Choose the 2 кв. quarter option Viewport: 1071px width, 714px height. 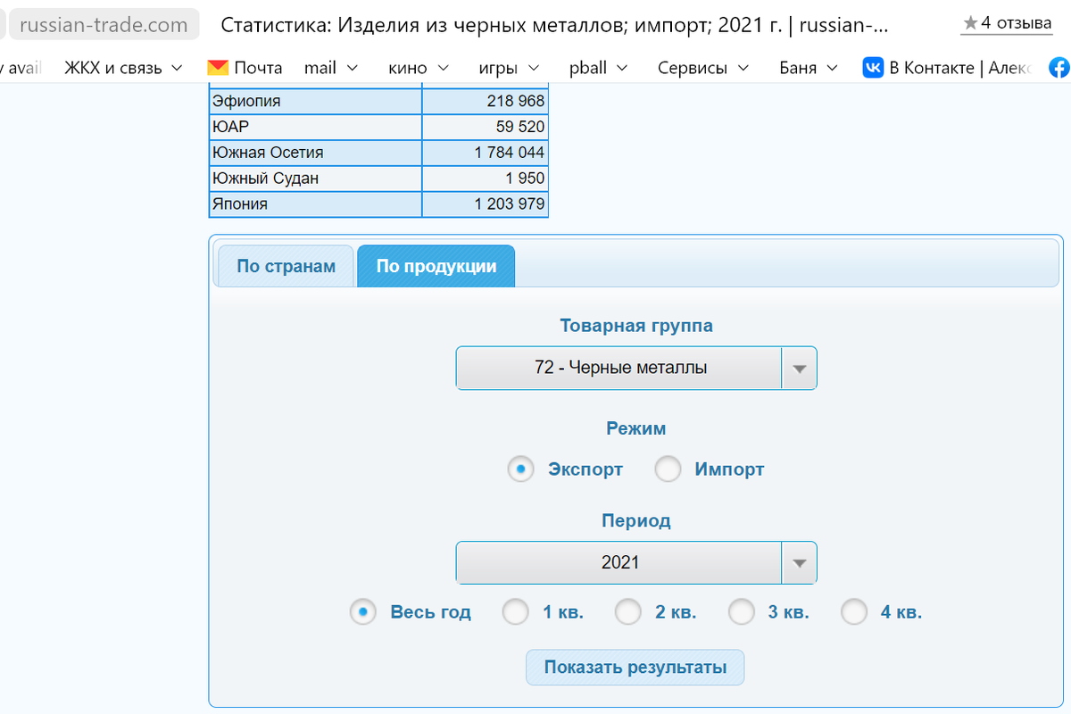(x=627, y=612)
